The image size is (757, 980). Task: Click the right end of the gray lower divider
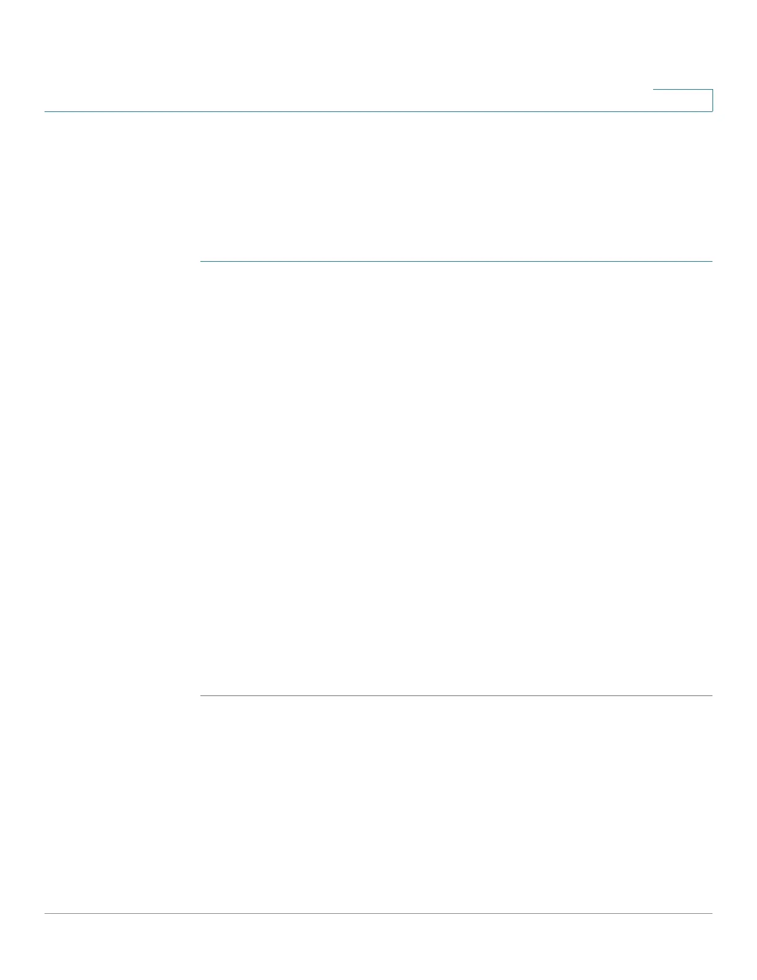710,696
